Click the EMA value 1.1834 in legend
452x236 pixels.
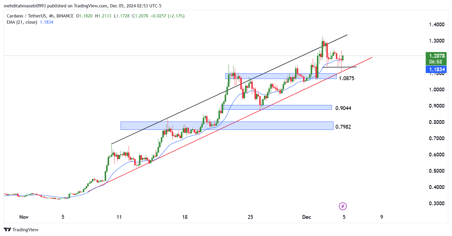click(46, 22)
